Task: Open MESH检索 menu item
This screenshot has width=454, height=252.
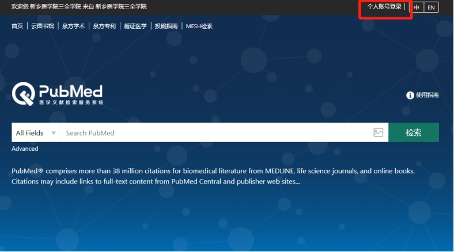Action: [199, 26]
